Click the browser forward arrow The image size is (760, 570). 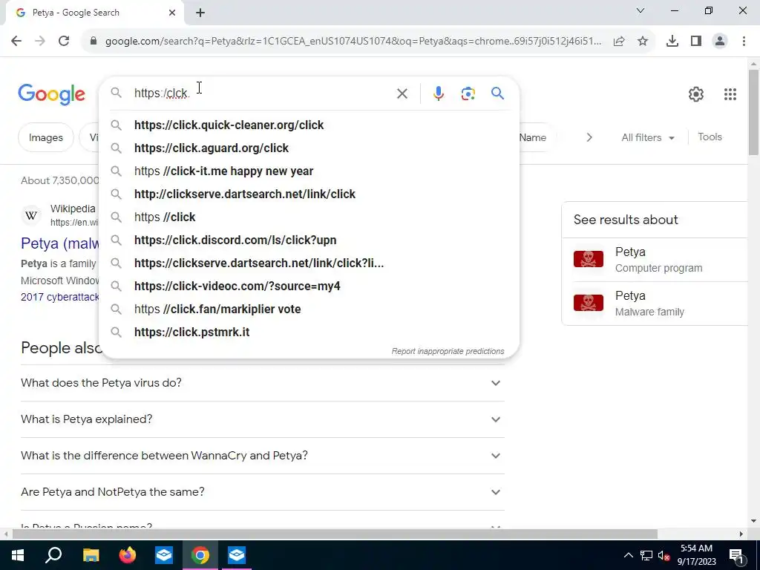(x=40, y=41)
